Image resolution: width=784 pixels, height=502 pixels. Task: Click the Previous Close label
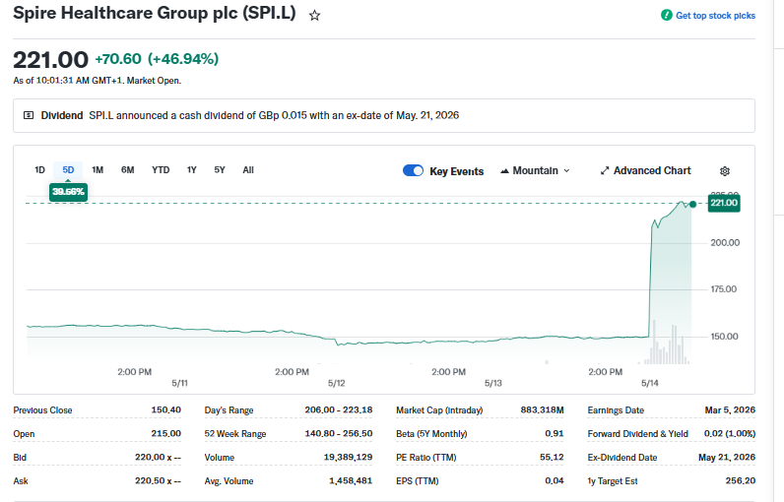click(42, 410)
